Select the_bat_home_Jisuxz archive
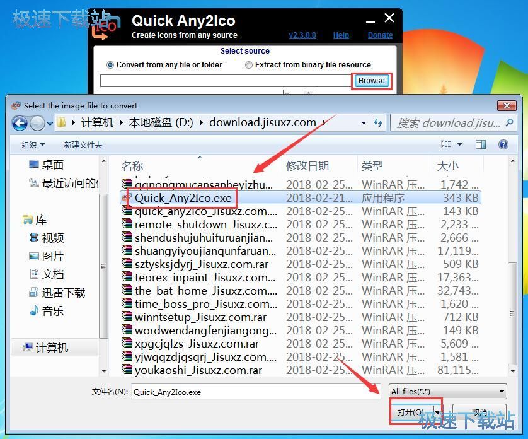Viewport: 528px width, 439px height. click(301, 291)
